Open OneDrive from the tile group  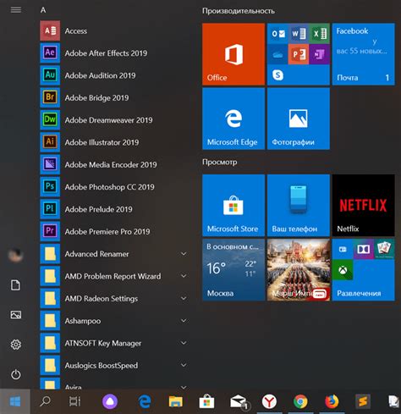coord(277,54)
